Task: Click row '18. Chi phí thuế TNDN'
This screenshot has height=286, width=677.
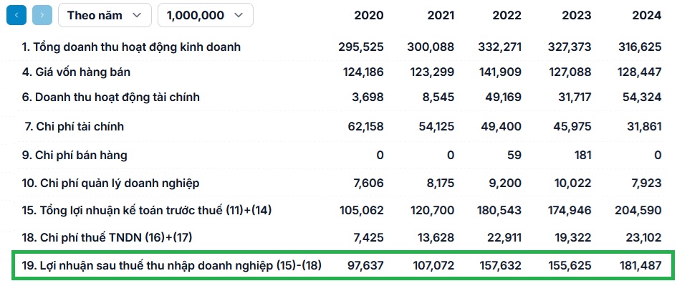Action: click(341, 237)
